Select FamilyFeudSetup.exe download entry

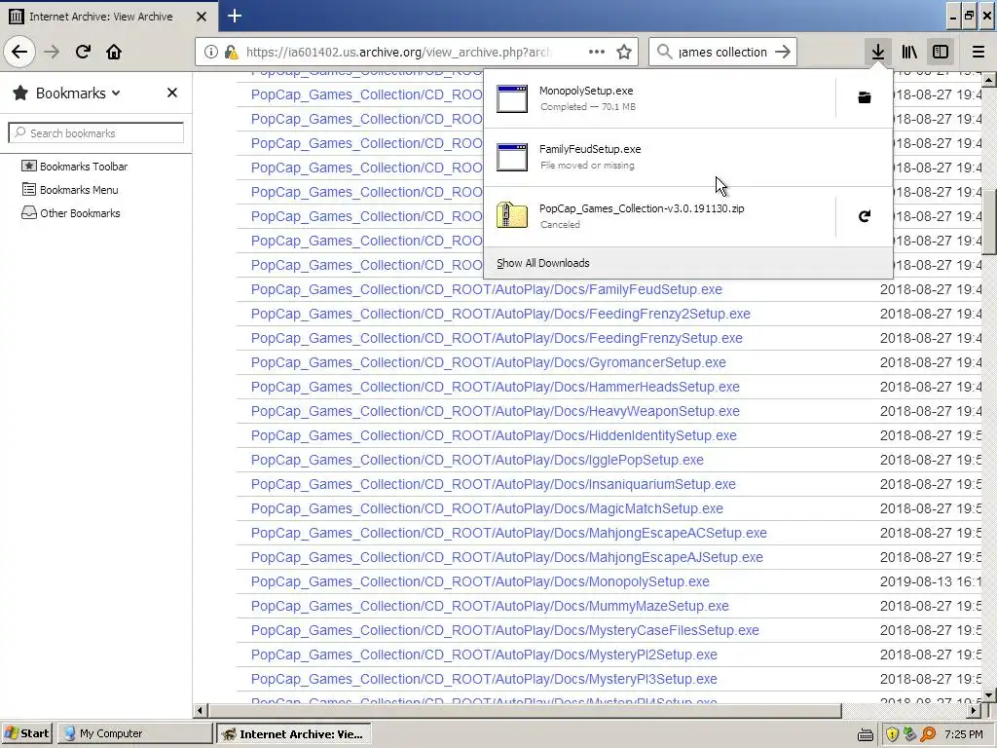pyautogui.click(x=688, y=157)
